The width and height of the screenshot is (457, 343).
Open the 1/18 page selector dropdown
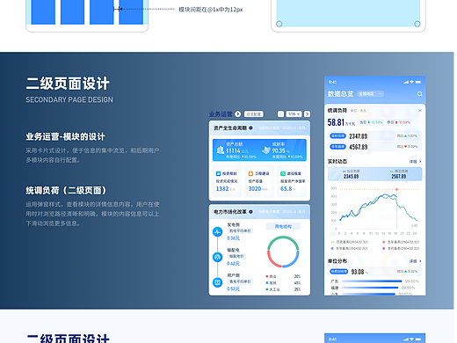click(x=294, y=114)
